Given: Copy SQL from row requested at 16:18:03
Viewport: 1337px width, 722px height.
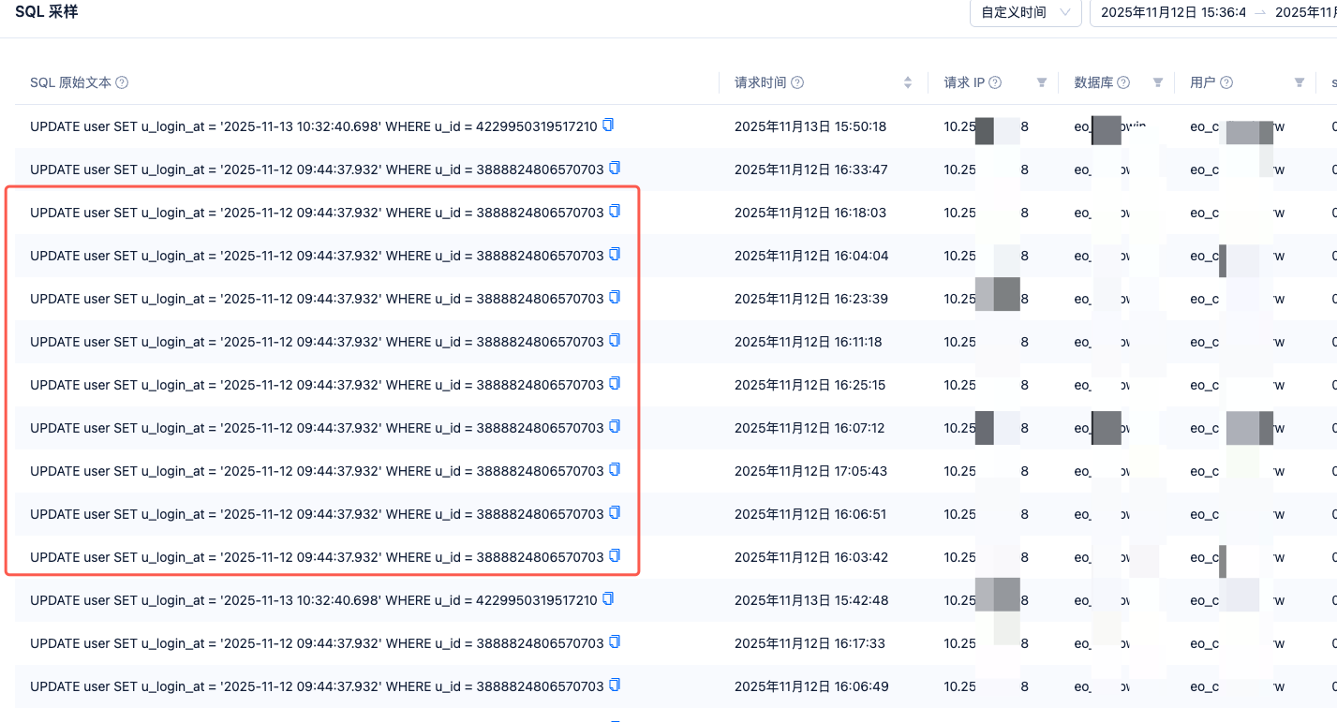Looking at the screenshot, I should coord(615,212).
